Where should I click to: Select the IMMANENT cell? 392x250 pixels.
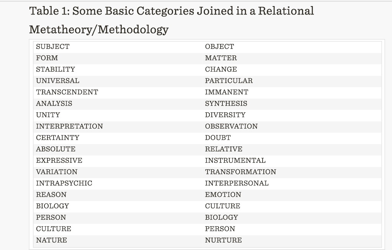pos(226,92)
